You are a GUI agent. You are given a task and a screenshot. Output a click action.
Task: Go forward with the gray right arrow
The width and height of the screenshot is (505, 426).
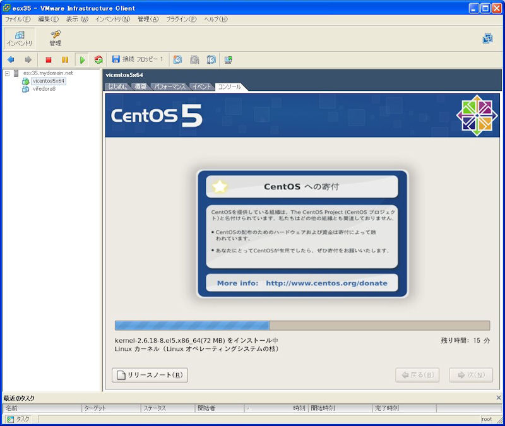pyautogui.click(x=28, y=59)
